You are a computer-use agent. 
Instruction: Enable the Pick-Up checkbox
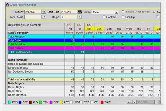123,17
